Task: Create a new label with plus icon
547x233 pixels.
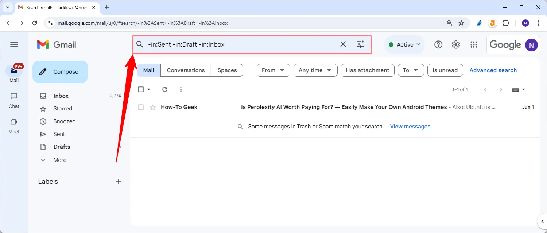Action: [119, 182]
